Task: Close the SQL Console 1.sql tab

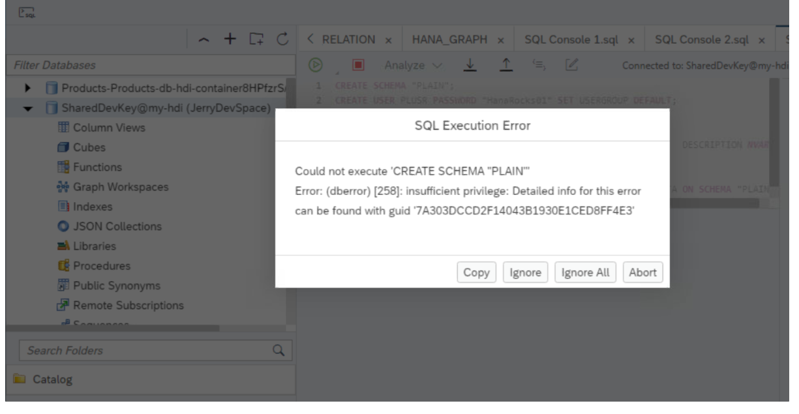Action: 631,41
